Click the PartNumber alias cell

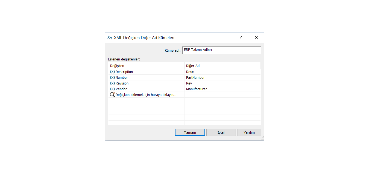coord(222,78)
